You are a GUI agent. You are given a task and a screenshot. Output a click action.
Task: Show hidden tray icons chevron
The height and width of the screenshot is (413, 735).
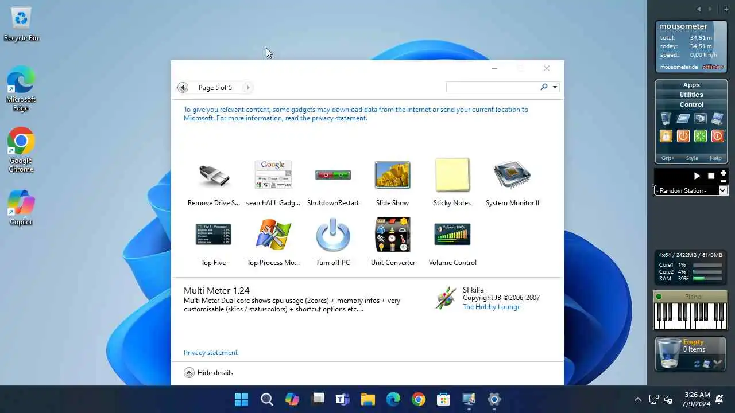tap(637, 399)
